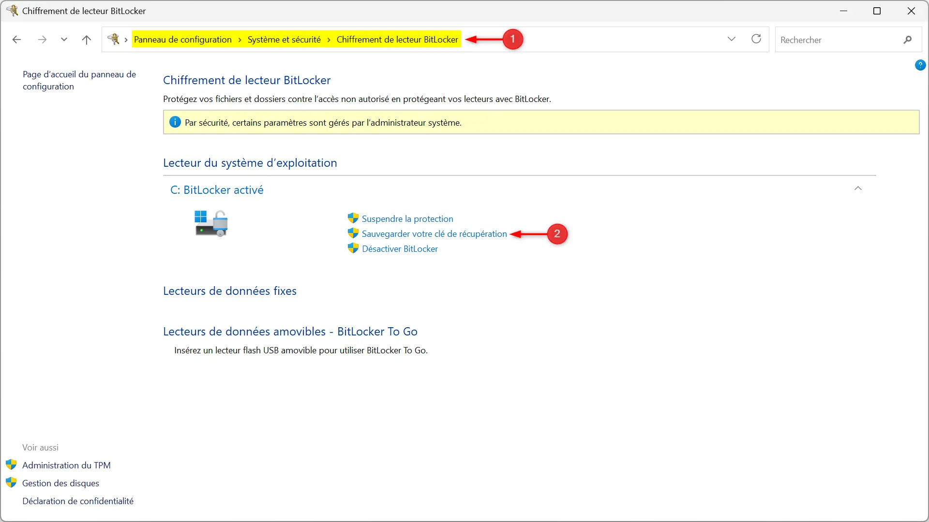The width and height of the screenshot is (929, 522).
Task: Close the BitLocker window
Action: tap(911, 11)
